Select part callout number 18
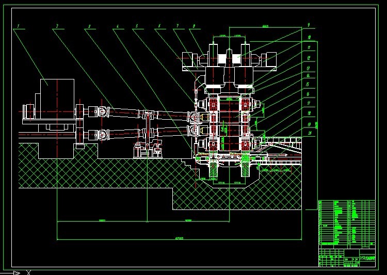387x275 pixels. click(309, 114)
